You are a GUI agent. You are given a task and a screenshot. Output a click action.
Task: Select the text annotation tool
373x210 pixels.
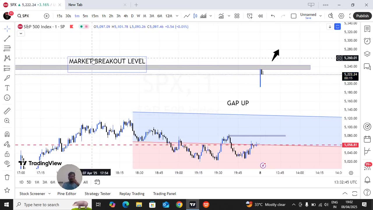(7, 88)
